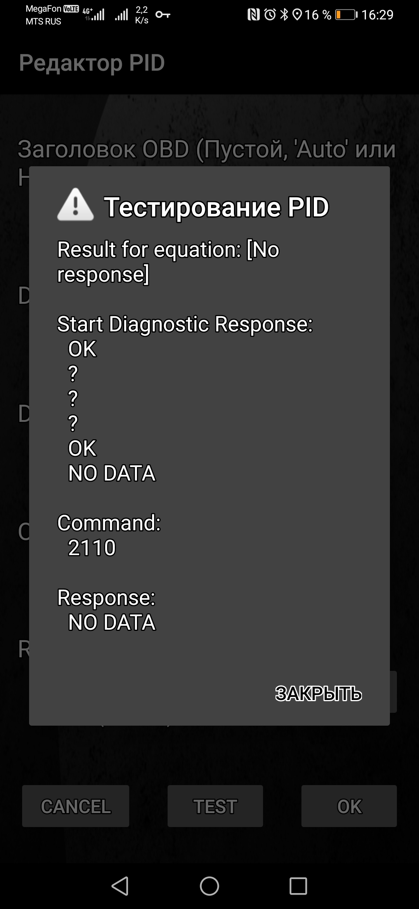This screenshot has height=909, width=419.
Task: Tap the OK button at the bottom right
Action: coord(349,806)
